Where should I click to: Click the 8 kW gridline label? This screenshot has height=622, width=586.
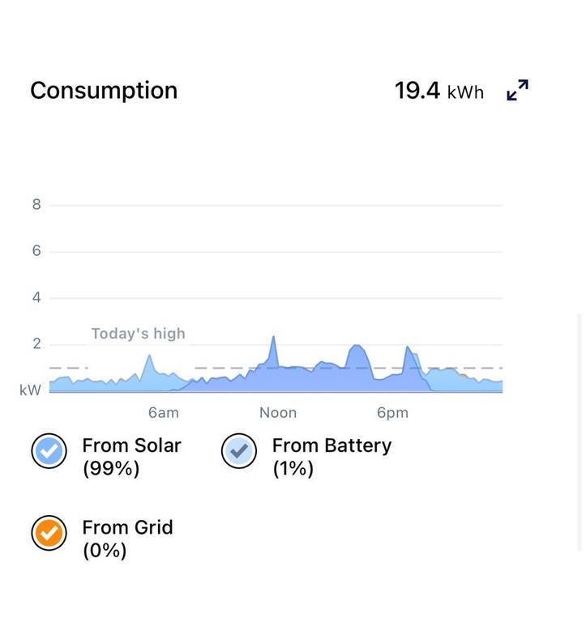(x=36, y=204)
